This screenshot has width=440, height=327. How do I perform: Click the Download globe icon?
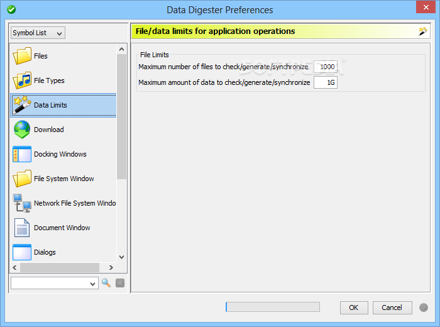22,130
